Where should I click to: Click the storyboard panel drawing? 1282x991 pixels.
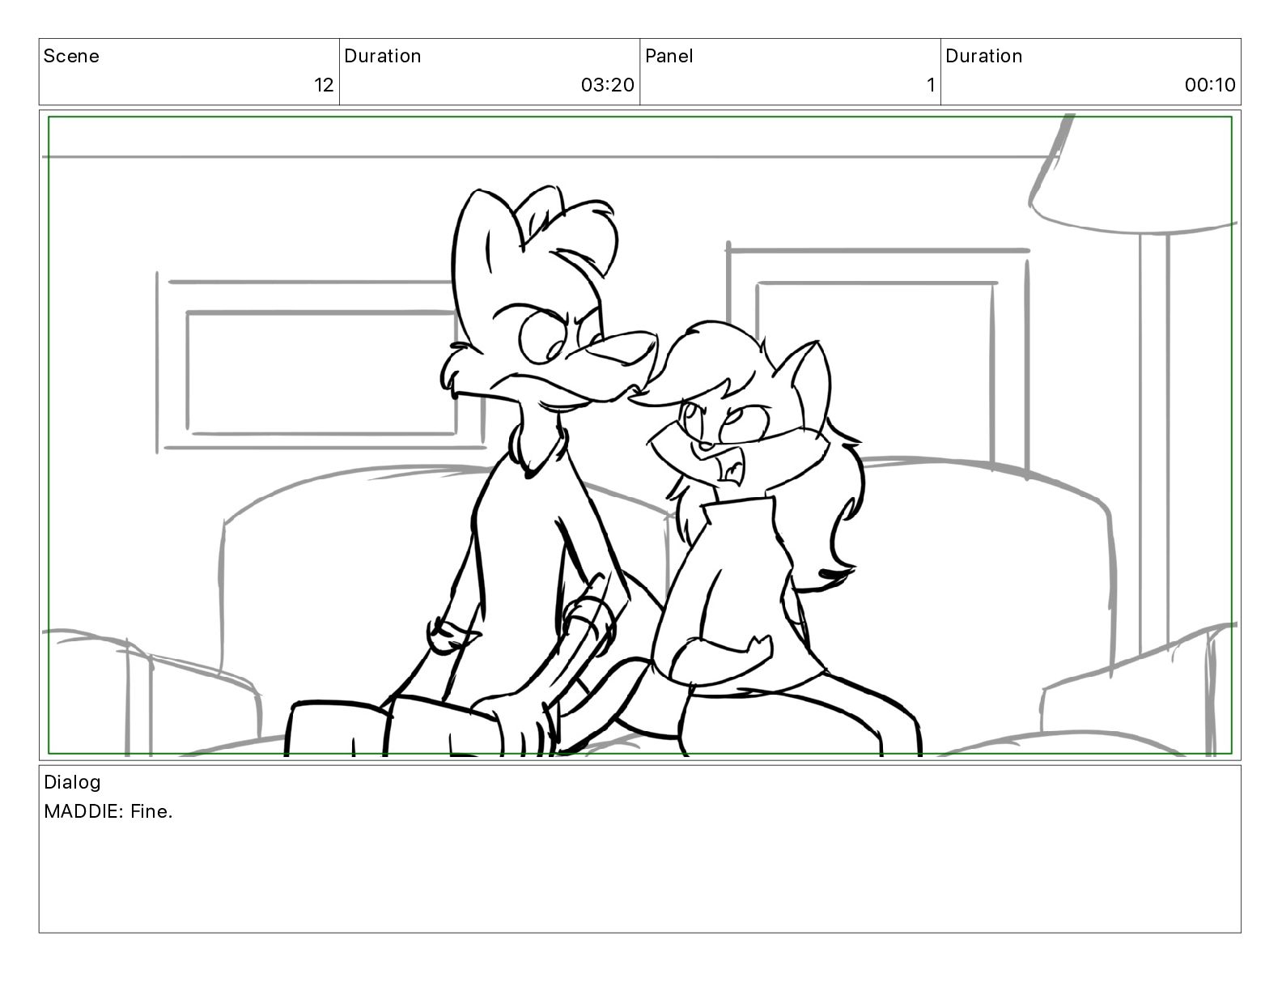(640, 436)
